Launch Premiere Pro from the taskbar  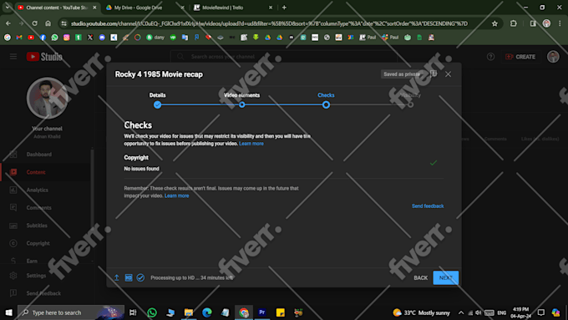point(262,312)
